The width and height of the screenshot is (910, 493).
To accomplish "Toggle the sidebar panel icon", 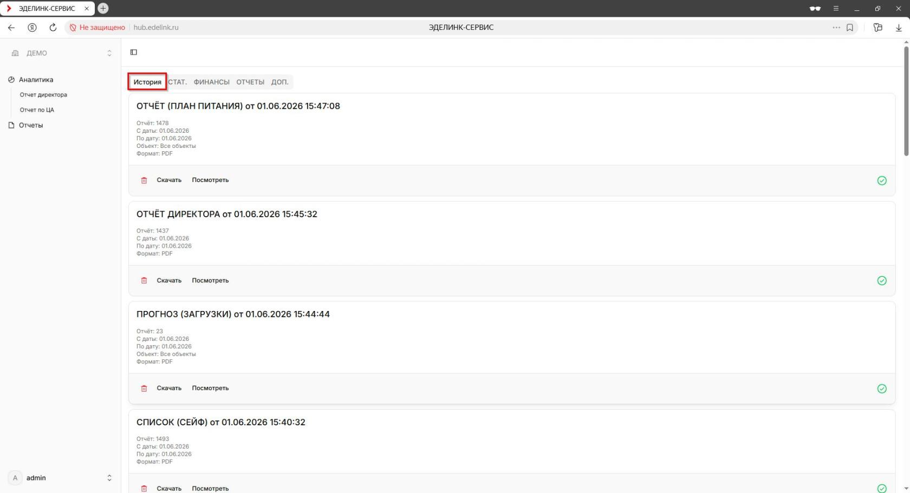I will pos(134,52).
